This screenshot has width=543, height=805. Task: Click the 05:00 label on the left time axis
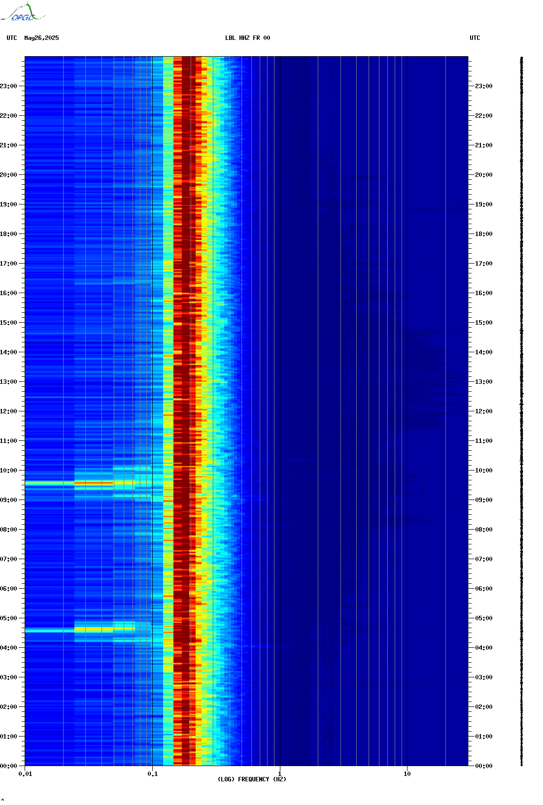pyautogui.click(x=8, y=618)
